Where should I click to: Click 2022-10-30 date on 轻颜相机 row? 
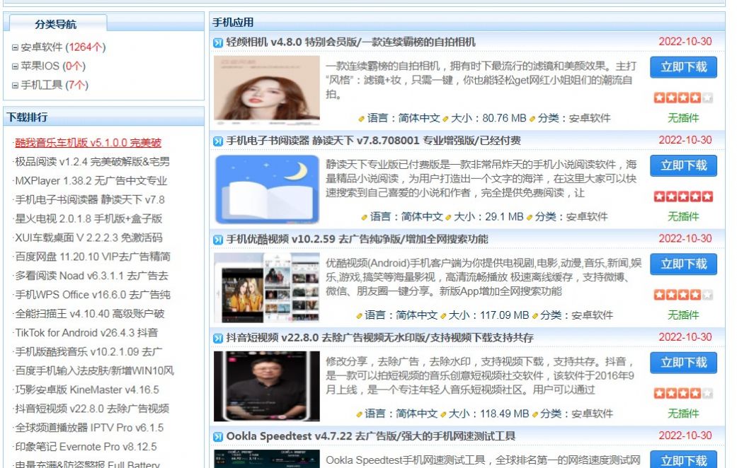click(x=685, y=41)
